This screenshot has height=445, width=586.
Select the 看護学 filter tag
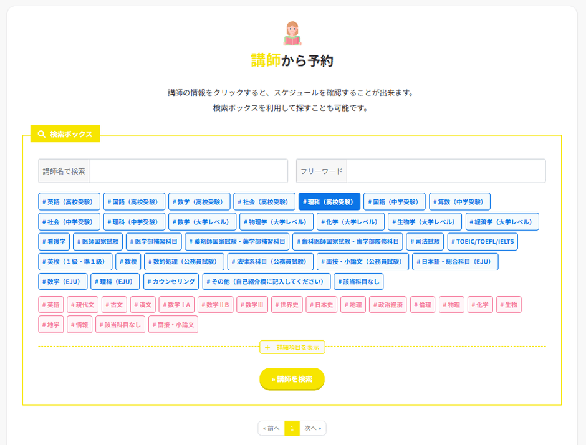pyautogui.click(x=54, y=242)
